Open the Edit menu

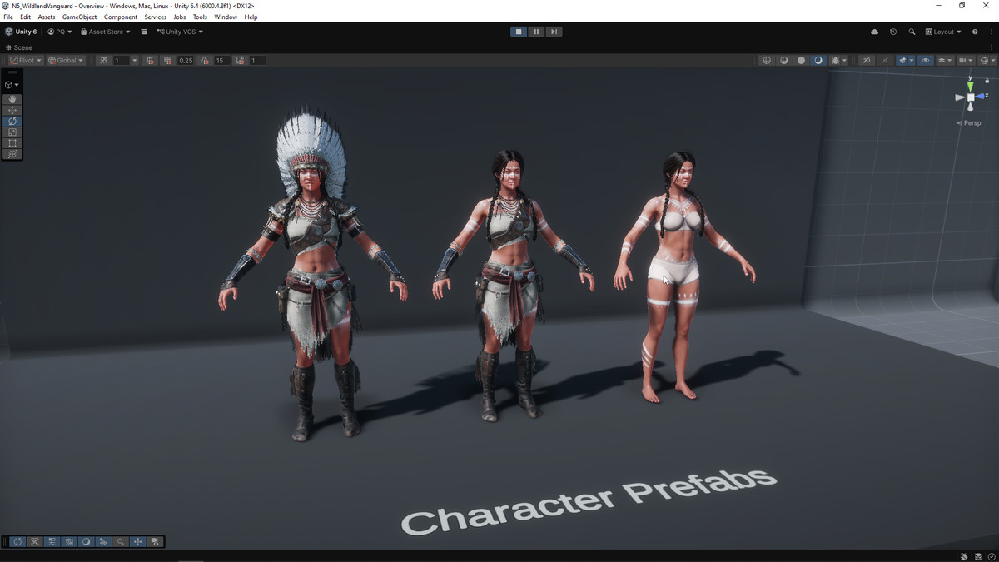pos(26,17)
